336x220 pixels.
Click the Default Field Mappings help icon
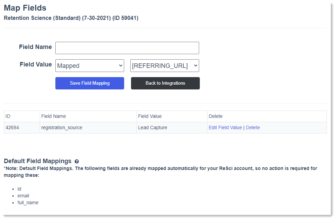point(77,161)
